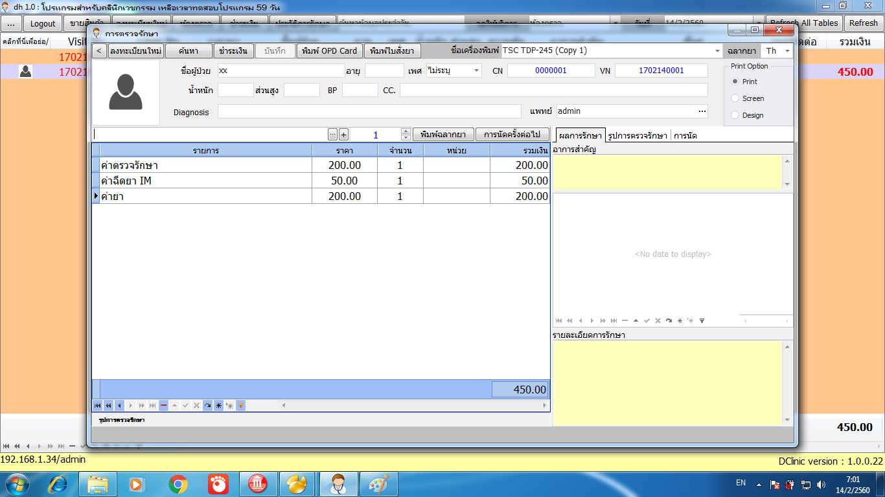Open the Paint palette app in taskbar

pyautogui.click(x=378, y=483)
